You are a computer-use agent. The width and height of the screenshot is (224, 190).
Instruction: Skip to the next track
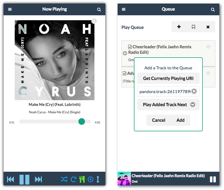[x=38, y=179]
